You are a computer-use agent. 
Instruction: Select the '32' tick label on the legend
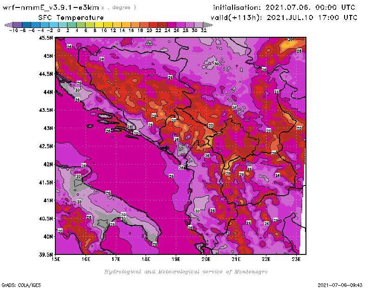[x=204, y=30]
